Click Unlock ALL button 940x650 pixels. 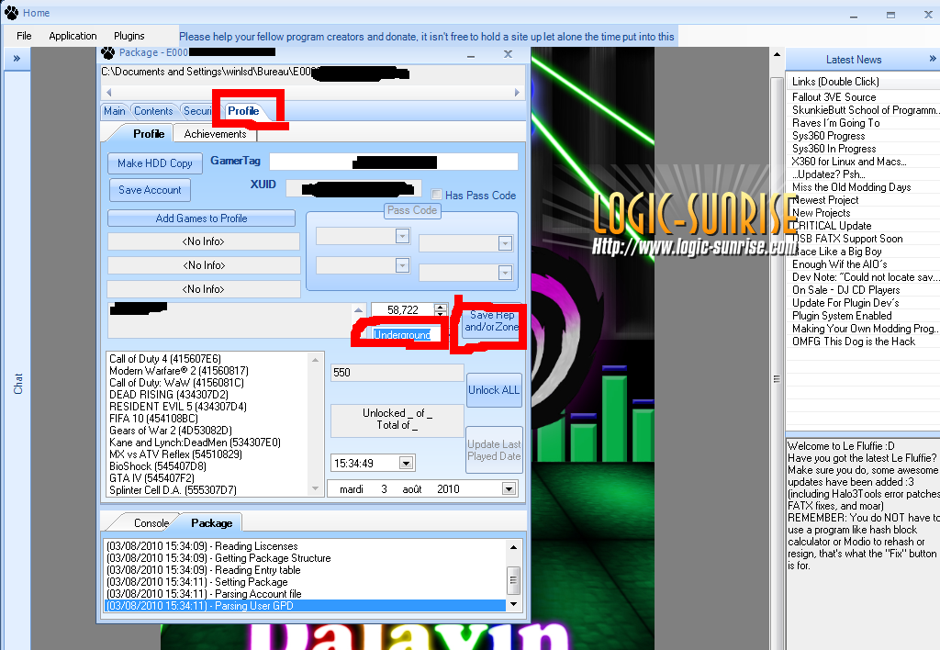click(x=494, y=390)
